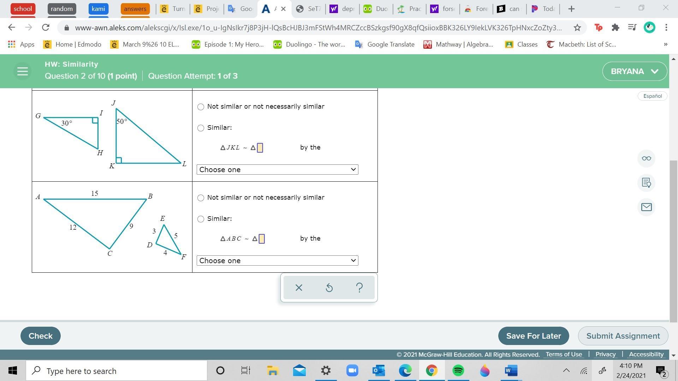Select 'Similar' radio for triangle ABC row
This screenshot has width=678, height=381.
click(x=201, y=219)
